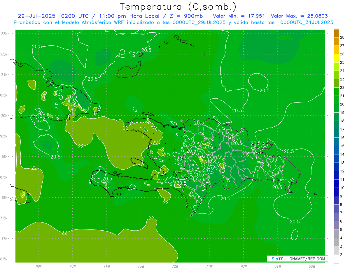Click the '20N' latitude axis label
This screenshot has width=350, height=270.
point(5,116)
